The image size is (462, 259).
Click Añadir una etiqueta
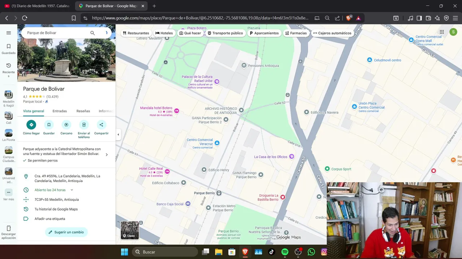[x=66, y=219]
